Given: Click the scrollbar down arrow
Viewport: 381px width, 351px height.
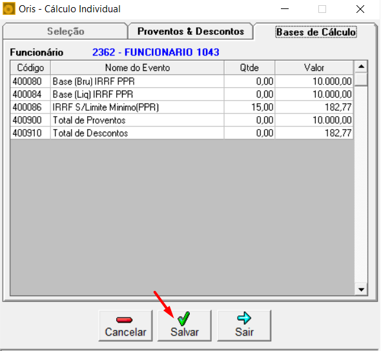Looking at the screenshot, I should click(x=361, y=289).
